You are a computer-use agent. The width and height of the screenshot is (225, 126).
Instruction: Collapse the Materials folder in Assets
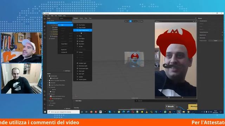click(48, 87)
